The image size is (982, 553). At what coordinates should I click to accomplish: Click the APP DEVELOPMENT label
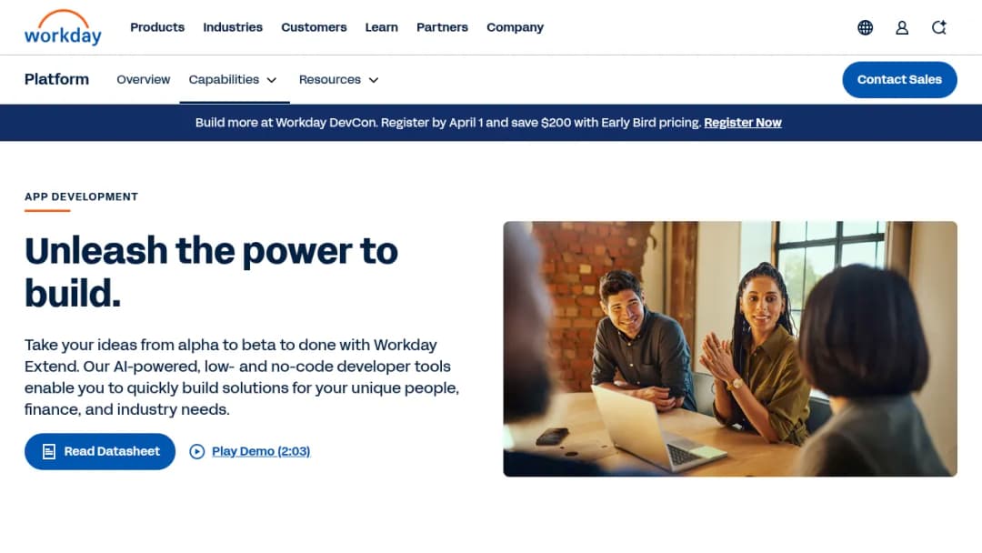[82, 196]
